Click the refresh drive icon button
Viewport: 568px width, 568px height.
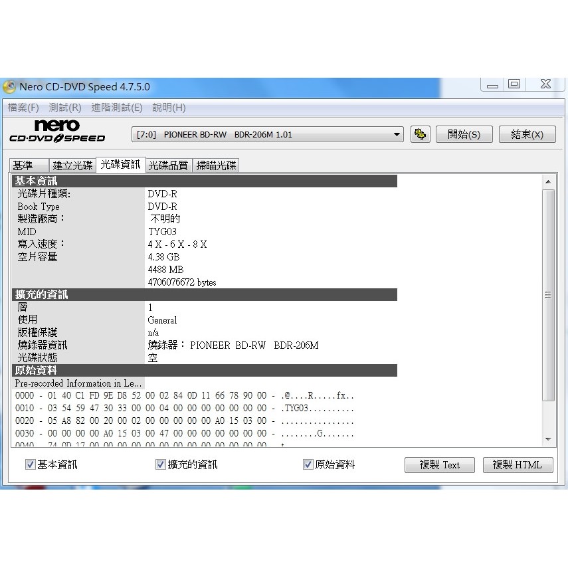point(421,134)
